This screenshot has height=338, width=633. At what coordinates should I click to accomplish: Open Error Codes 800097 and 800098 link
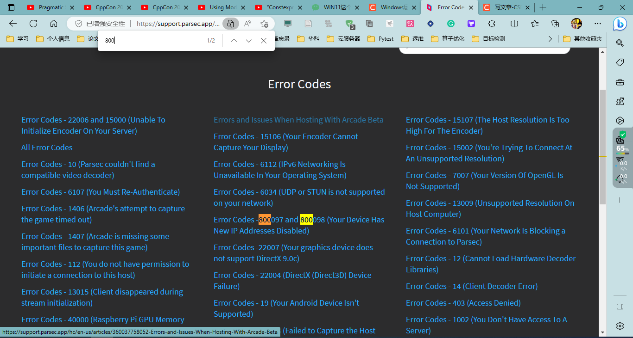pyautogui.click(x=299, y=225)
